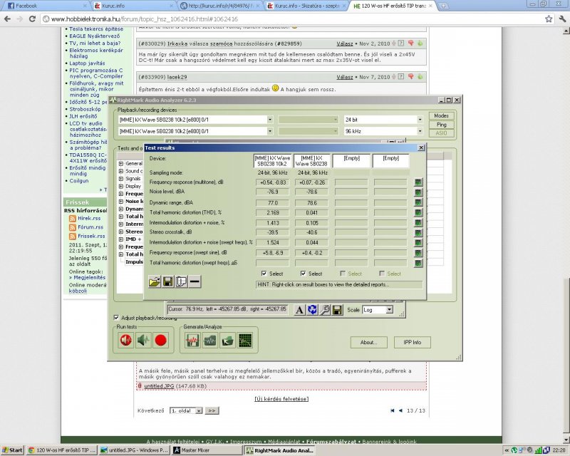570x456 pixels.
Task: Click the text 'A' icon in graph toolbar
Action: (x=299, y=310)
